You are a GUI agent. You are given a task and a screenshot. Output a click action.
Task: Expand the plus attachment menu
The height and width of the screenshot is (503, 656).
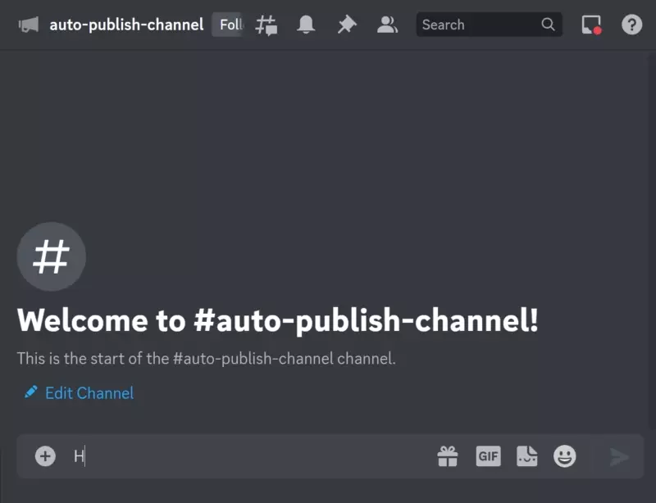pos(45,456)
